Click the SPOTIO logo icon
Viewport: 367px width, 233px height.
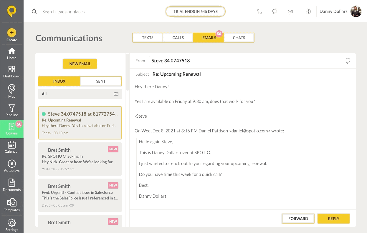pyautogui.click(x=12, y=11)
